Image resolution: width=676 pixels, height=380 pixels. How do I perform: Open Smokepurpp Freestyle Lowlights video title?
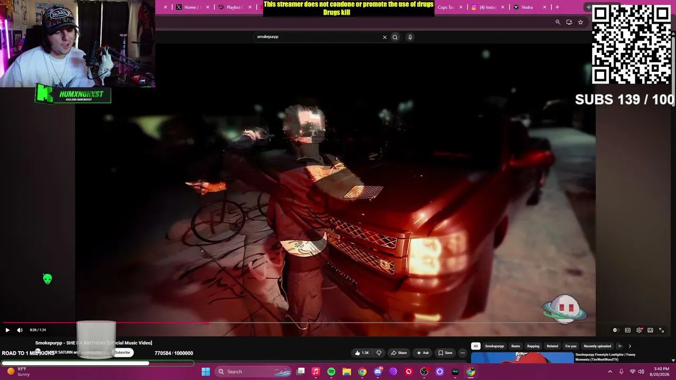point(605,356)
